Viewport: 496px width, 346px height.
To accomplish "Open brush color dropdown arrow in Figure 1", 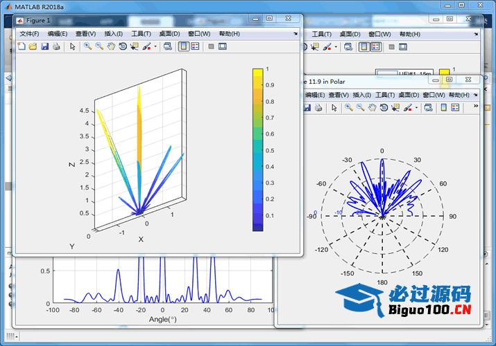I will (155, 46).
